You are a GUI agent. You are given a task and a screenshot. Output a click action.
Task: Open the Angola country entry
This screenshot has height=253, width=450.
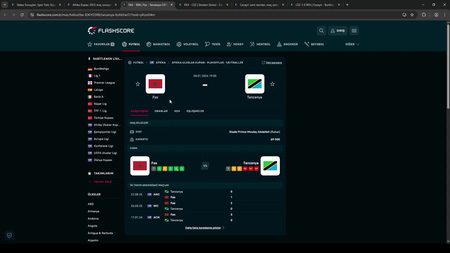(x=92, y=226)
